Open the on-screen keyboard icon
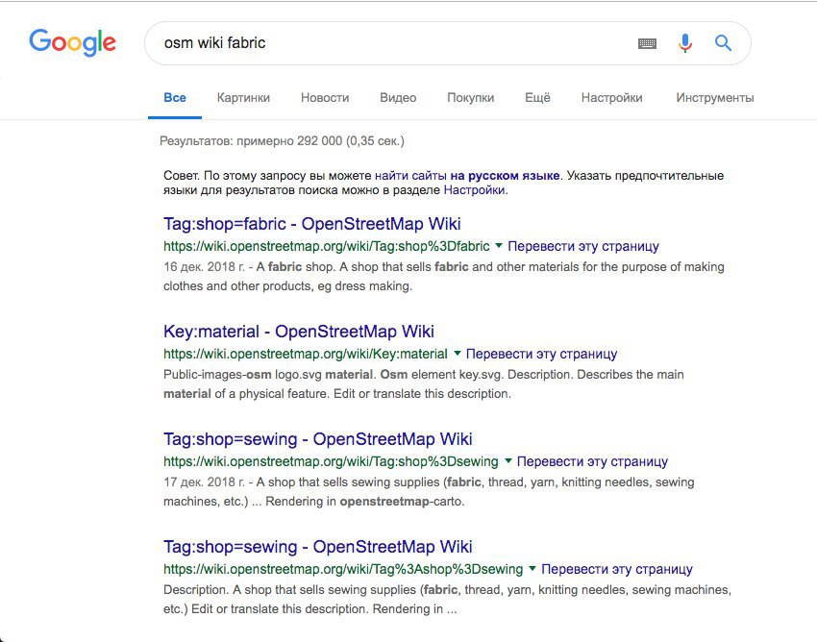 pos(647,43)
